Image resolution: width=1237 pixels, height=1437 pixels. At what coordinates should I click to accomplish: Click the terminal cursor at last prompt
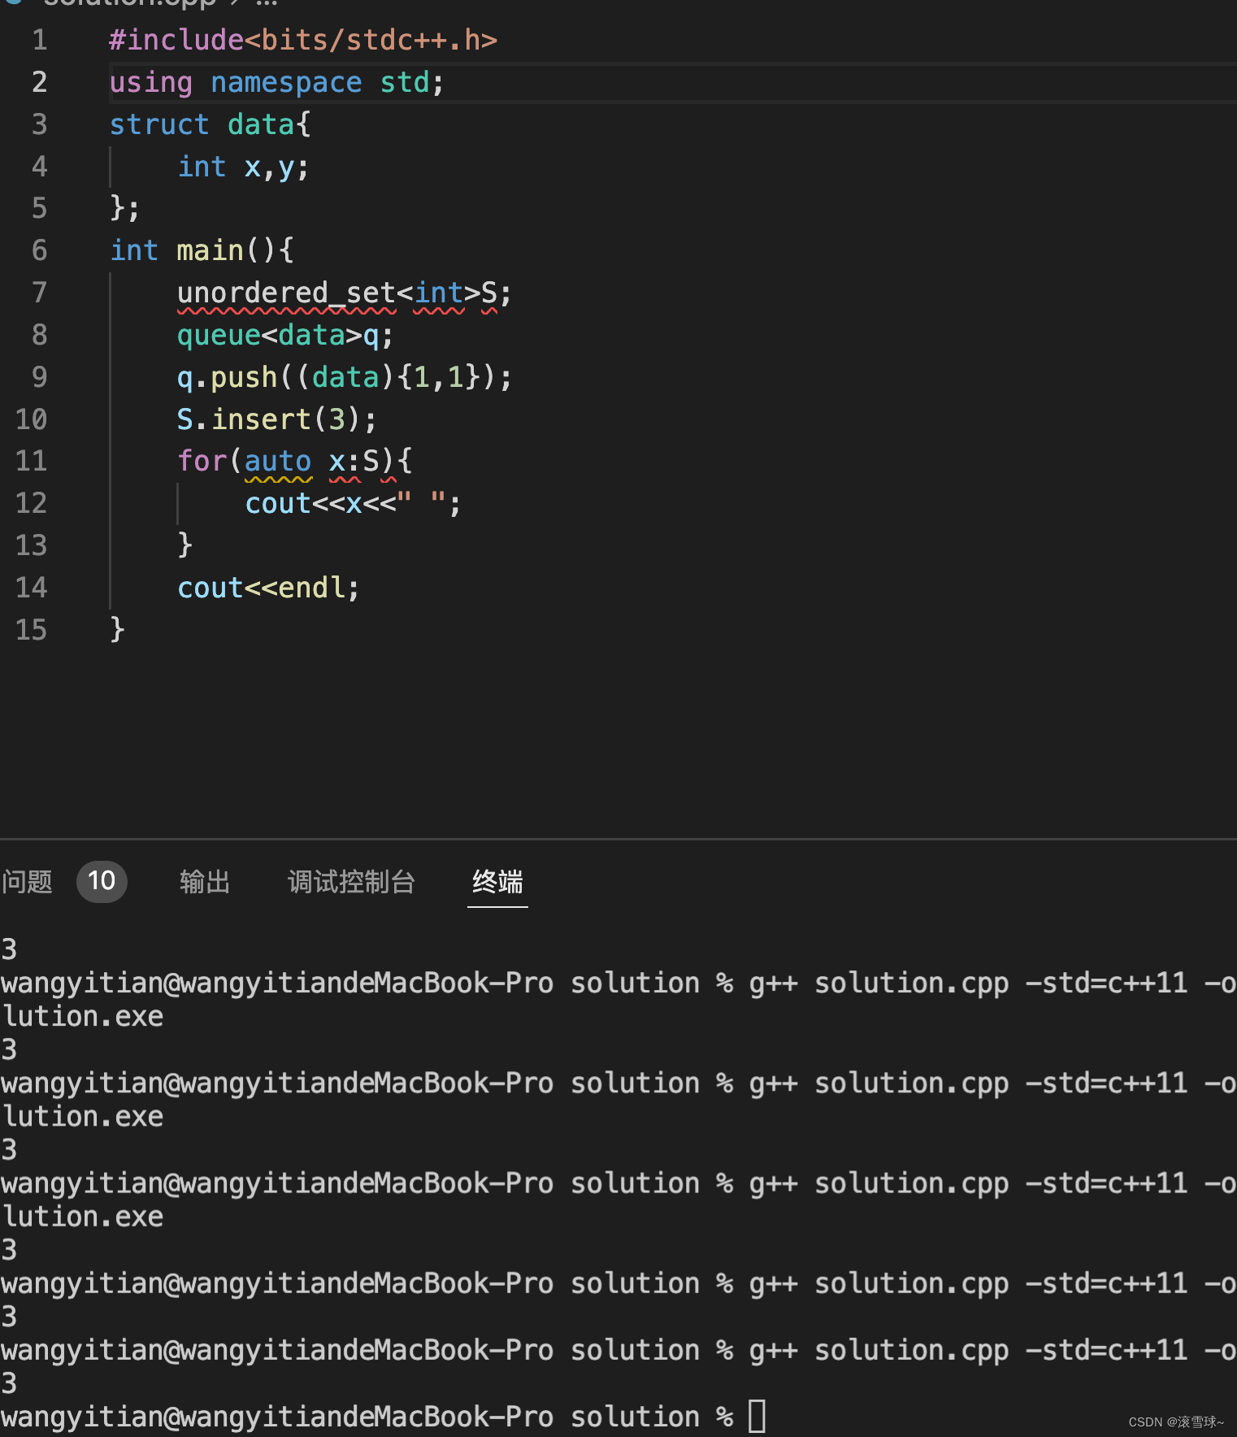point(757,1417)
